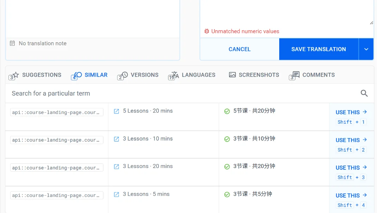Select the Similar tab
This screenshot has height=213, width=377.
pyautogui.click(x=90, y=75)
